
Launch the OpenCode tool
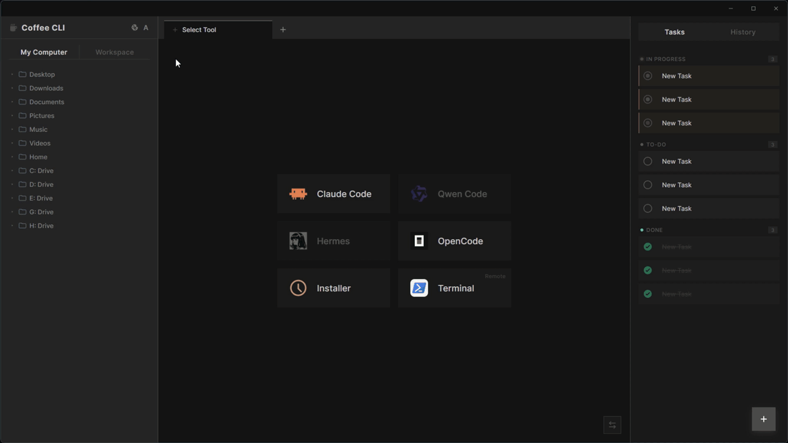tap(454, 241)
